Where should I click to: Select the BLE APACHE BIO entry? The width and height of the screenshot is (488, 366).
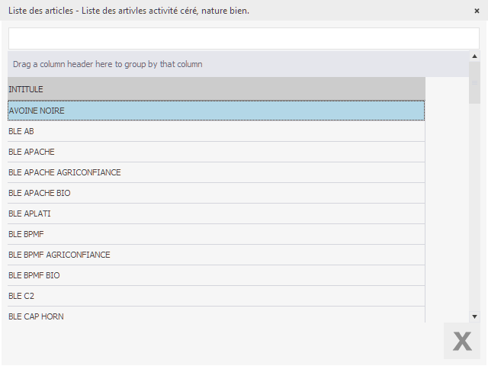(x=216, y=193)
